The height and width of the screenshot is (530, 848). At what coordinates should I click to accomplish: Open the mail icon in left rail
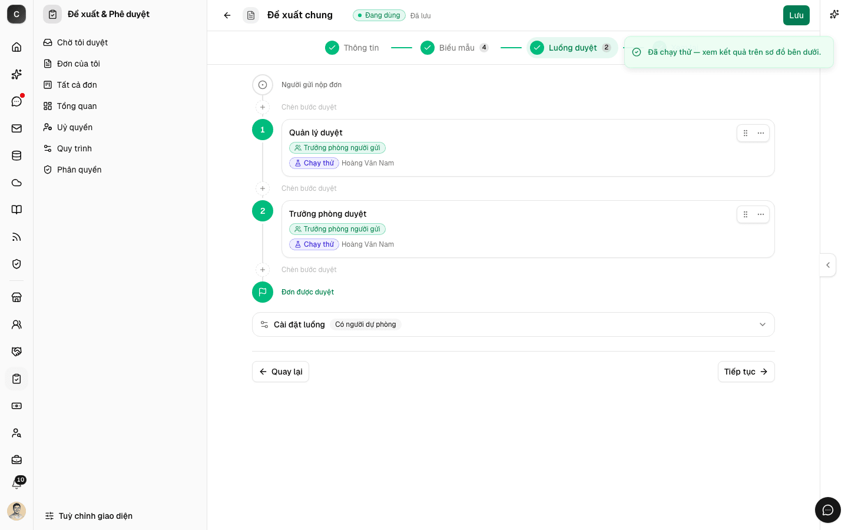click(x=16, y=128)
